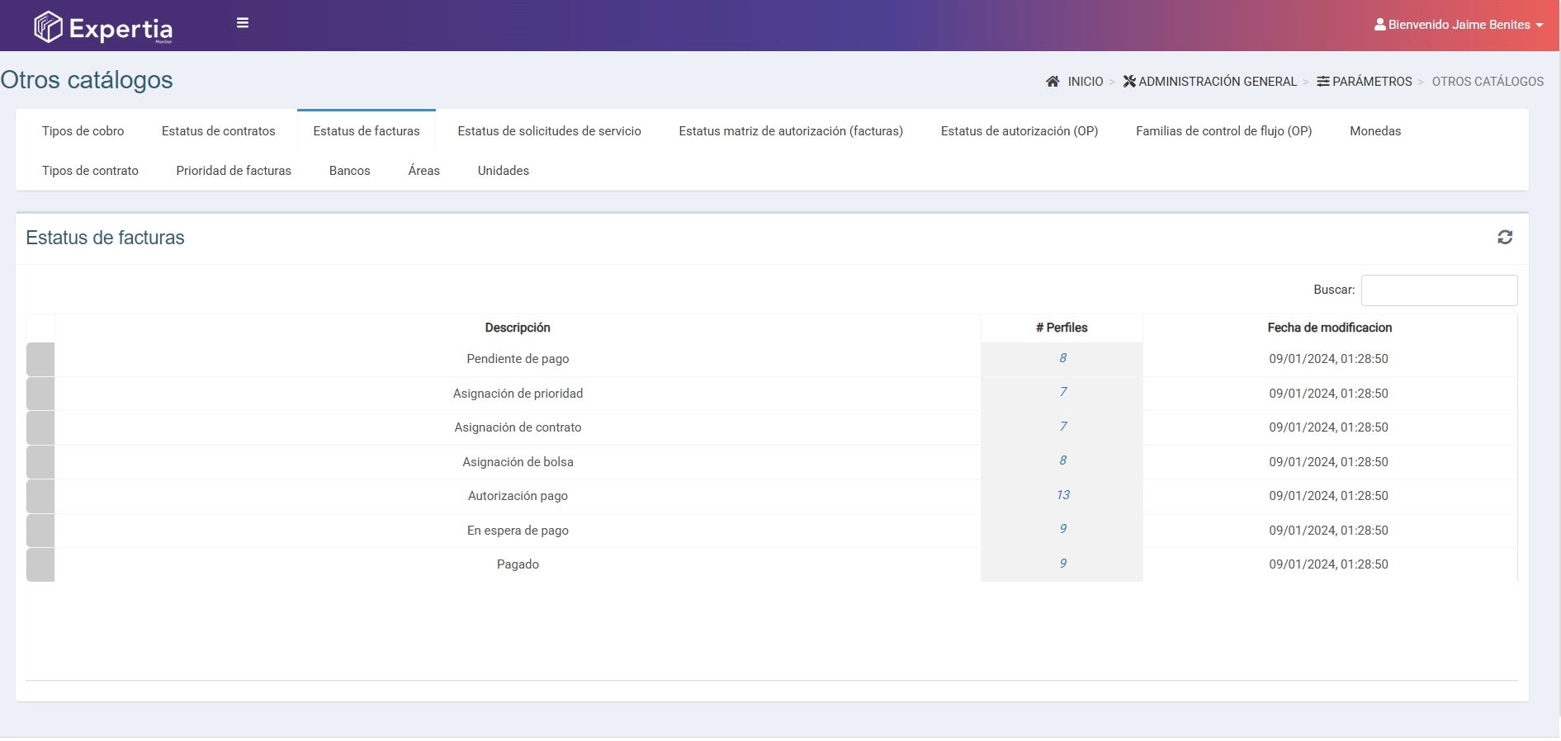The height and width of the screenshot is (741, 1561).
Task: Open profiles count 9 for Pagado
Action: pyautogui.click(x=1063, y=564)
